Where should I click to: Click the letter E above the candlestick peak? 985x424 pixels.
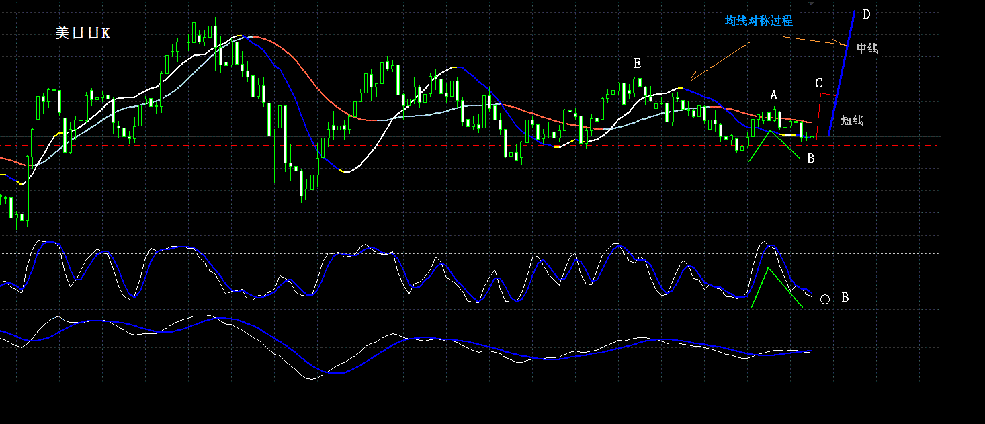[x=637, y=64]
